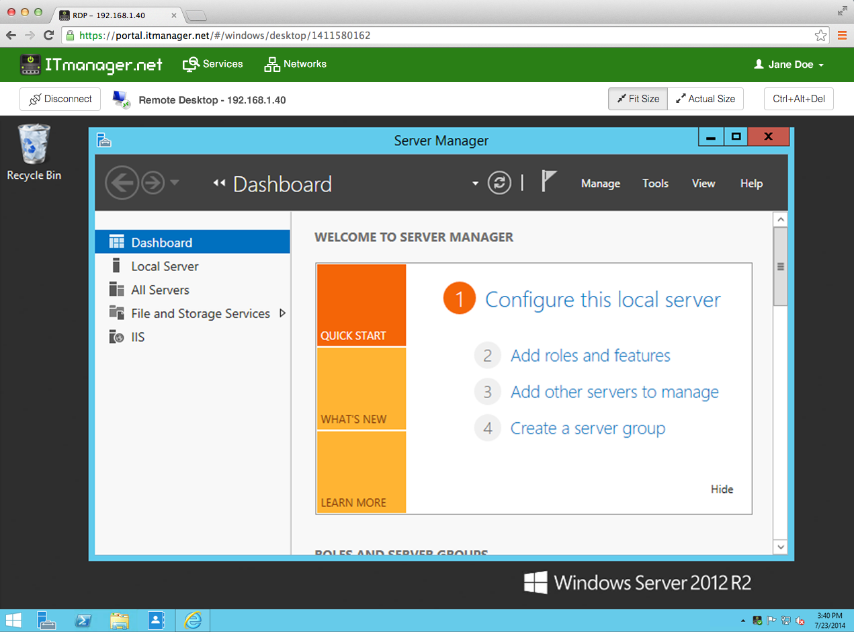Click the browser reload button
Screen dimensions: 854x632
tap(49, 36)
